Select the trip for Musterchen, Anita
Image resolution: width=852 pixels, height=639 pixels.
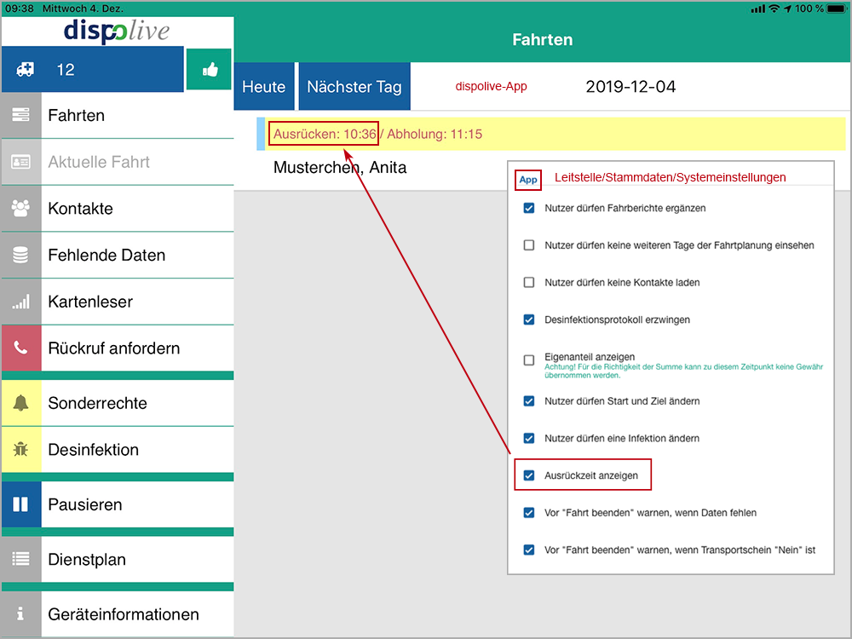pyautogui.click(x=340, y=168)
